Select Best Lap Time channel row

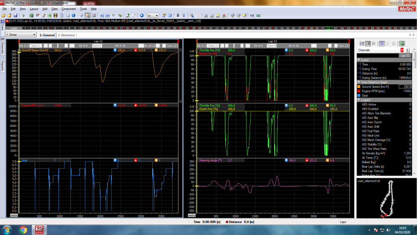pos(384,171)
